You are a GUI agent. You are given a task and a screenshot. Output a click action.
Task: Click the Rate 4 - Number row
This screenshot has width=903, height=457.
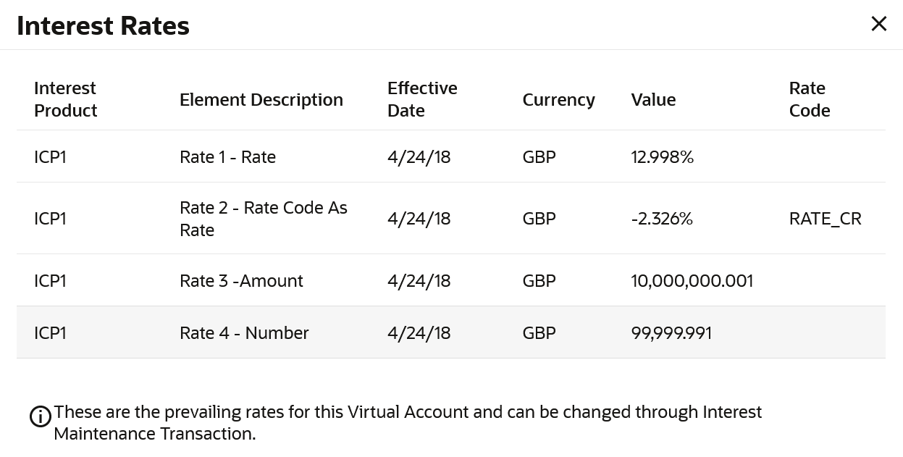[x=244, y=333]
